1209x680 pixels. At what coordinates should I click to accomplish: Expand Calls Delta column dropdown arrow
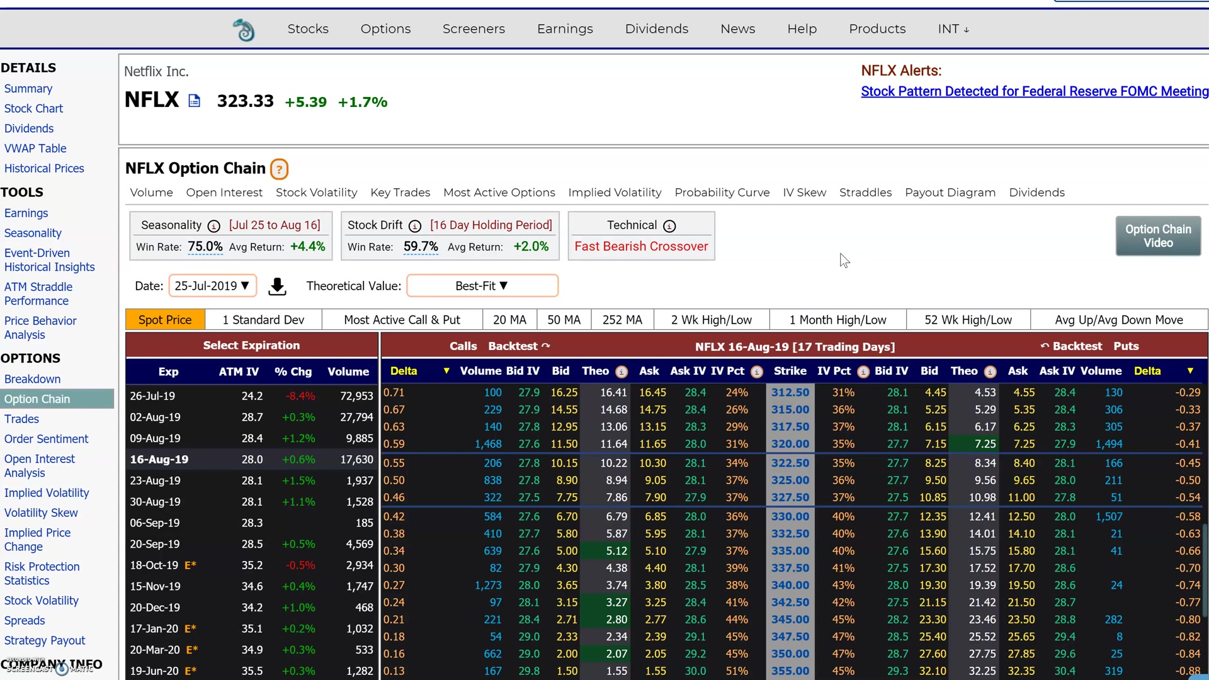click(446, 371)
